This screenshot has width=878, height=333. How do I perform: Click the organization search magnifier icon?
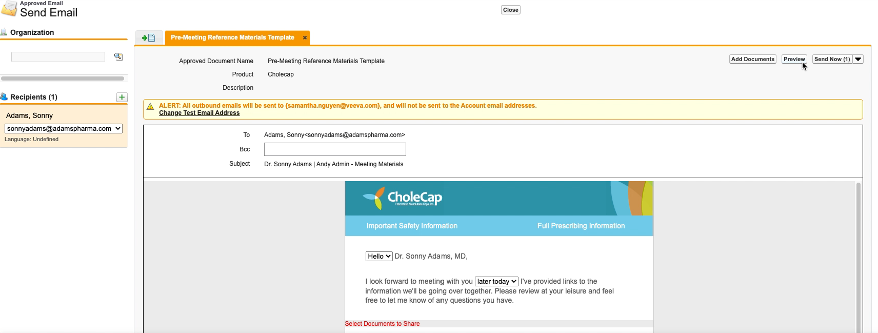click(118, 57)
